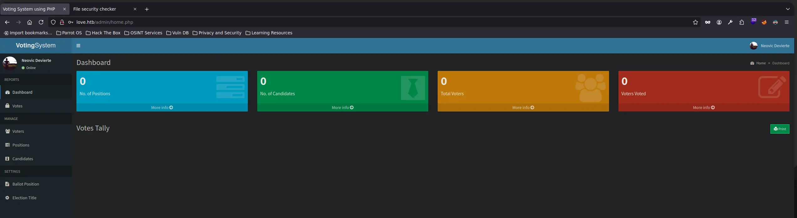Reload the page with the refresh icon
Screen dimensions: 797x218
(x=41, y=22)
